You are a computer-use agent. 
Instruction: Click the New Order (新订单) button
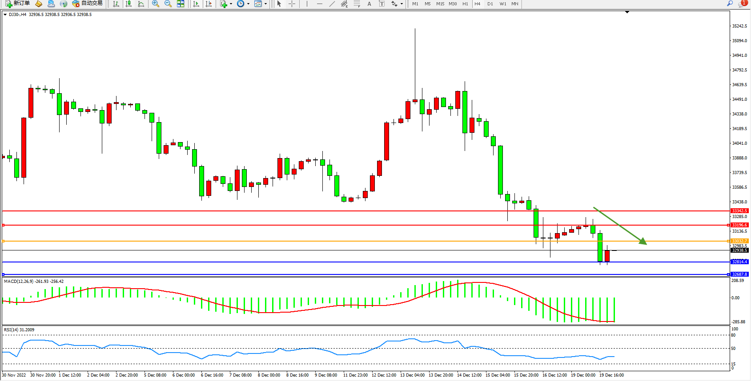coord(18,4)
